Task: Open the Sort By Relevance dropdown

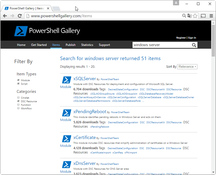Action: coord(187,67)
